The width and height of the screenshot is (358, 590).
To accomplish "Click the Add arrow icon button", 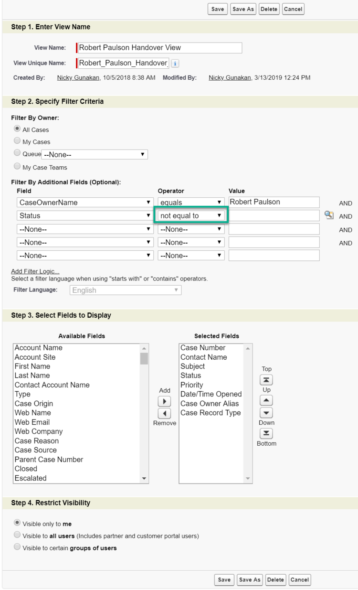I will pos(164,401).
